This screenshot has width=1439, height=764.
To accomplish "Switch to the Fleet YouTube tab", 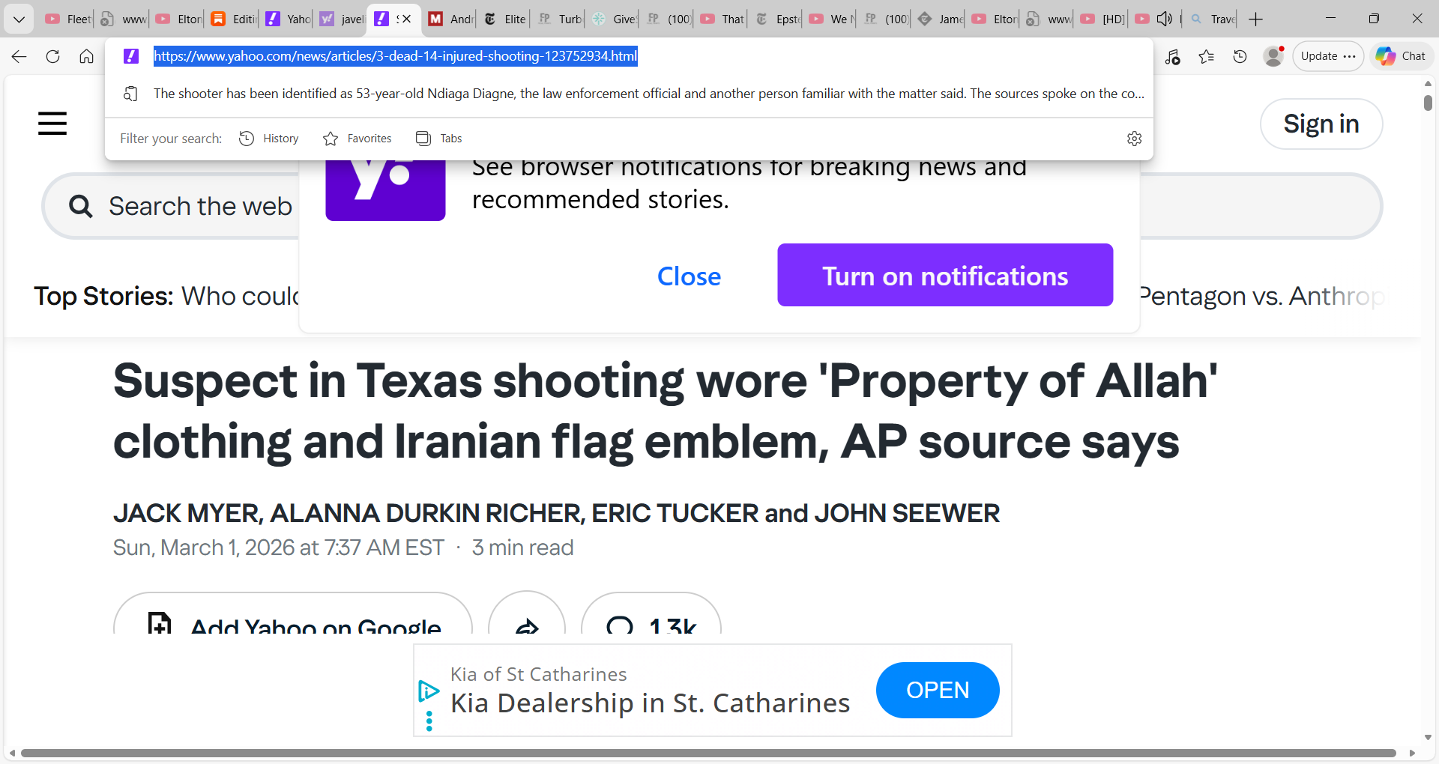I will point(68,19).
